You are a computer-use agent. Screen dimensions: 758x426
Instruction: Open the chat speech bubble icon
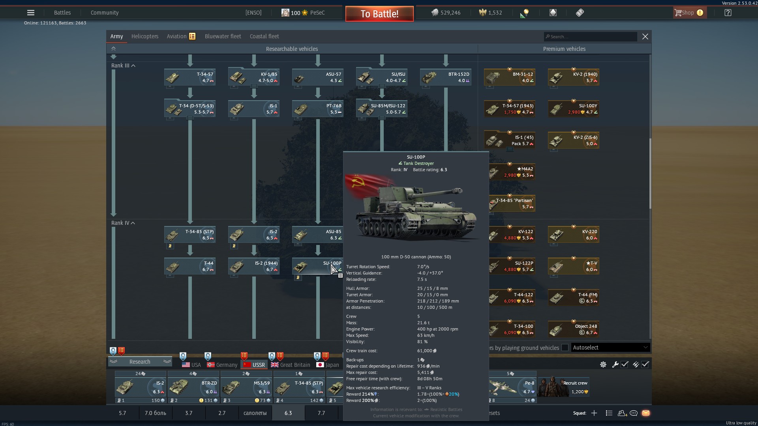(634, 413)
